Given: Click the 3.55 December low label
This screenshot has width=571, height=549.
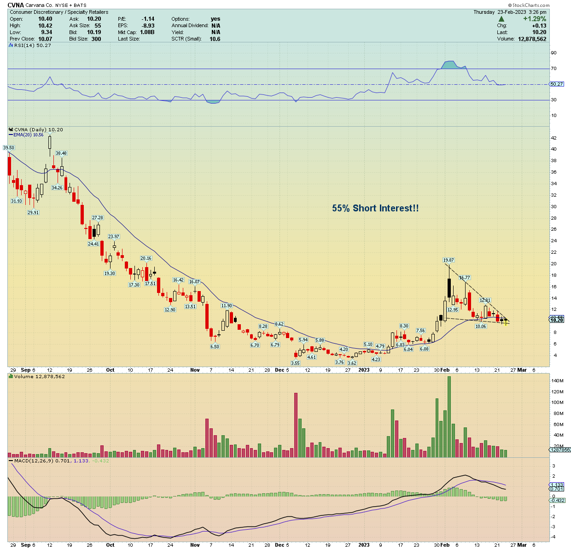Looking at the screenshot, I should pos(295,363).
